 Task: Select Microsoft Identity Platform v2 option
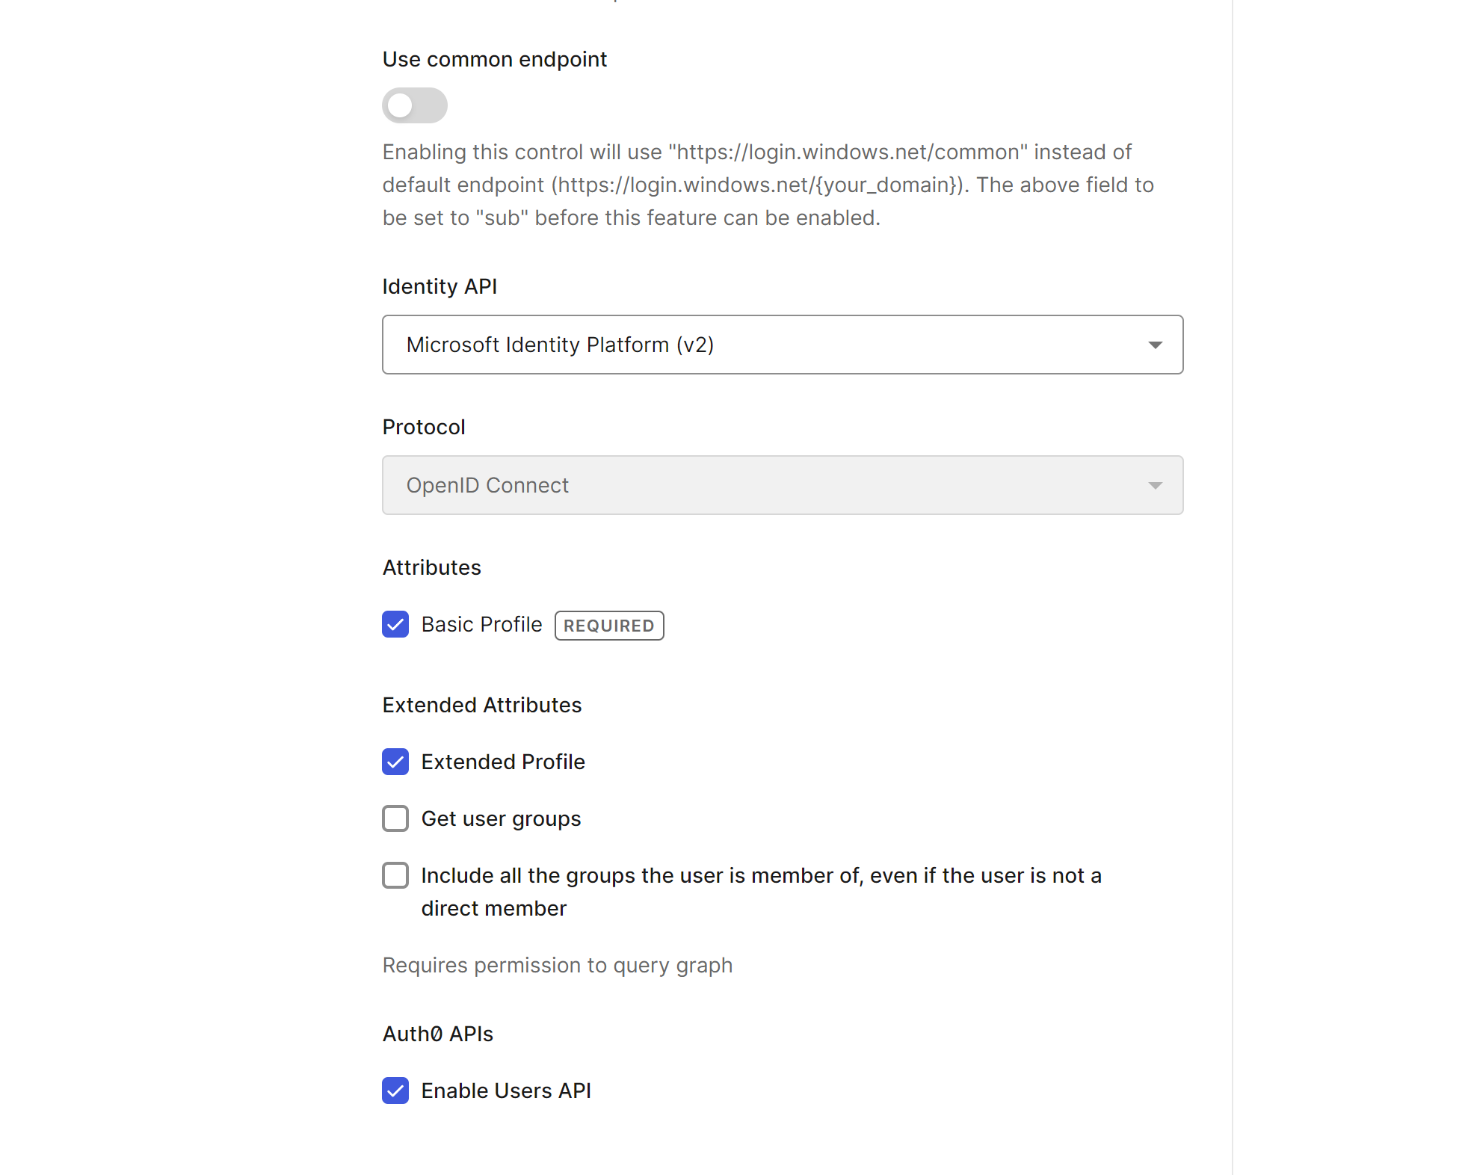click(x=783, y=344)
